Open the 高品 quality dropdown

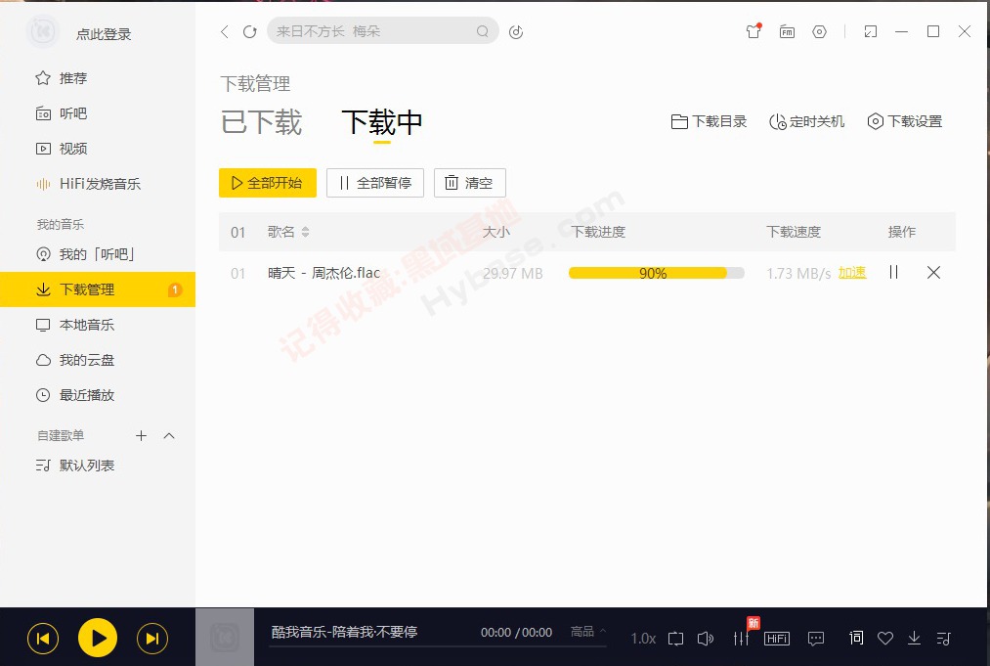[x=587, y=631]
